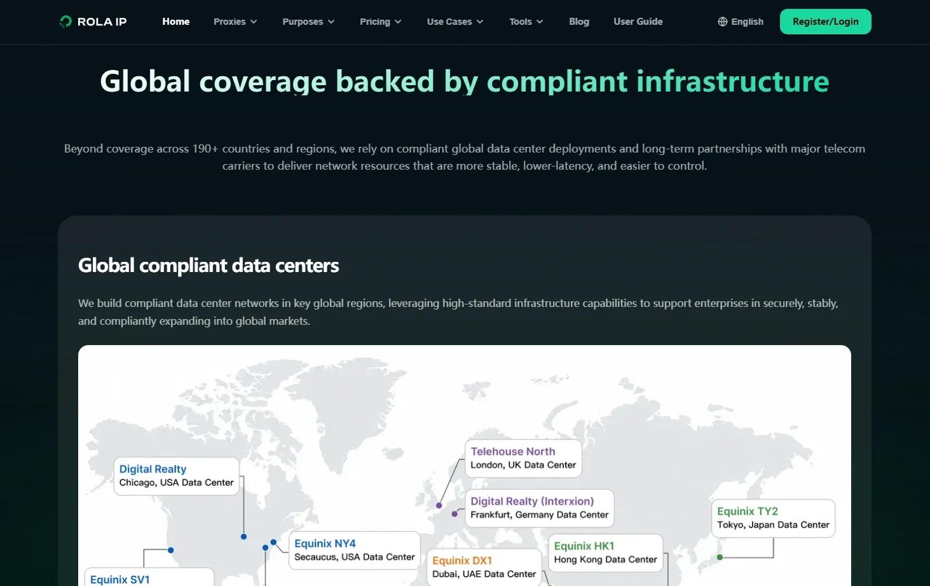The image size is (930, 586).
Task: Expand the Proxies dropdown
Action: pos(235,22)
